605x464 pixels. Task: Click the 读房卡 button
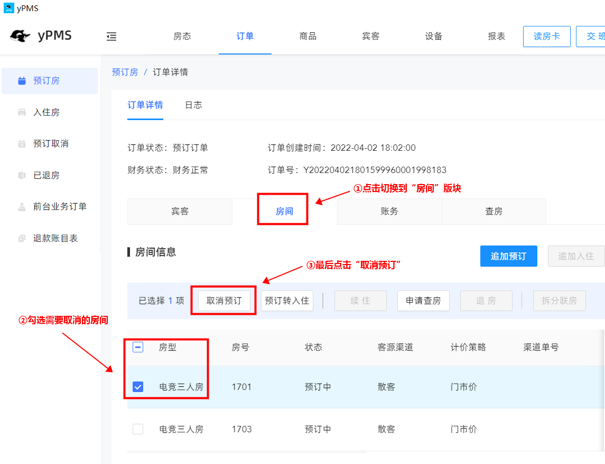tap(547, 37)
